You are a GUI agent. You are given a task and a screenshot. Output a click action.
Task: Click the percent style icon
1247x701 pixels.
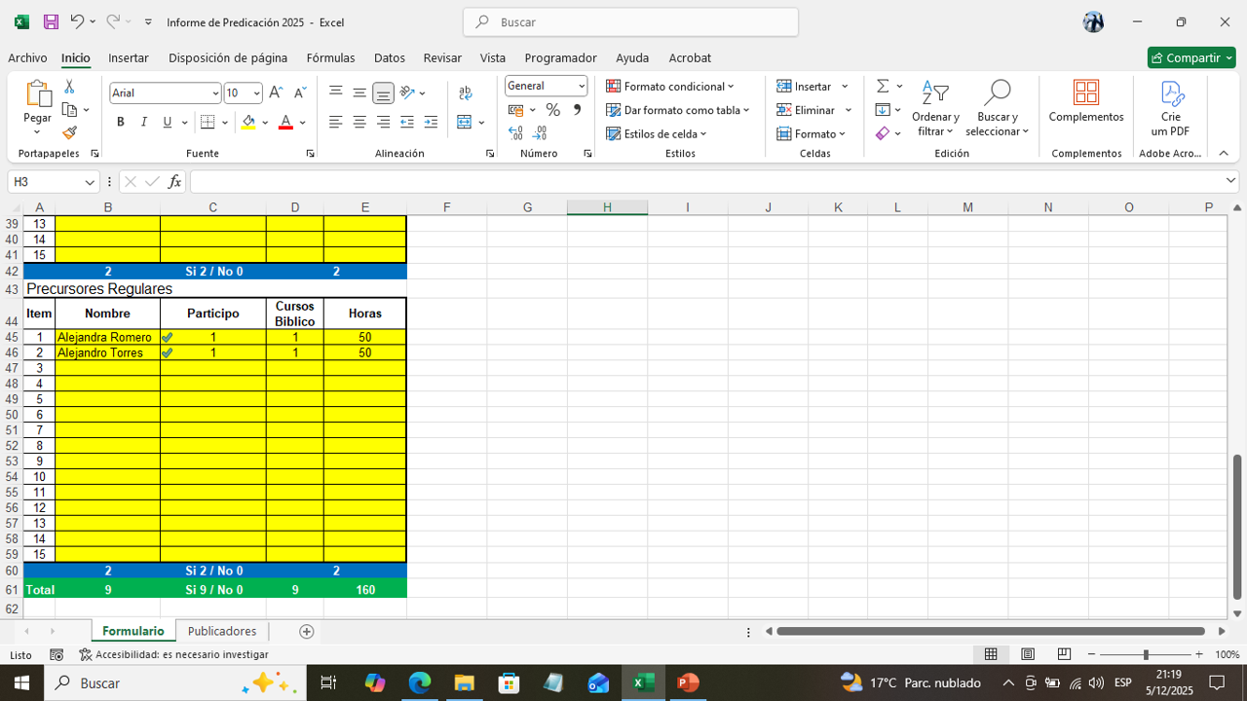point(552,110)
